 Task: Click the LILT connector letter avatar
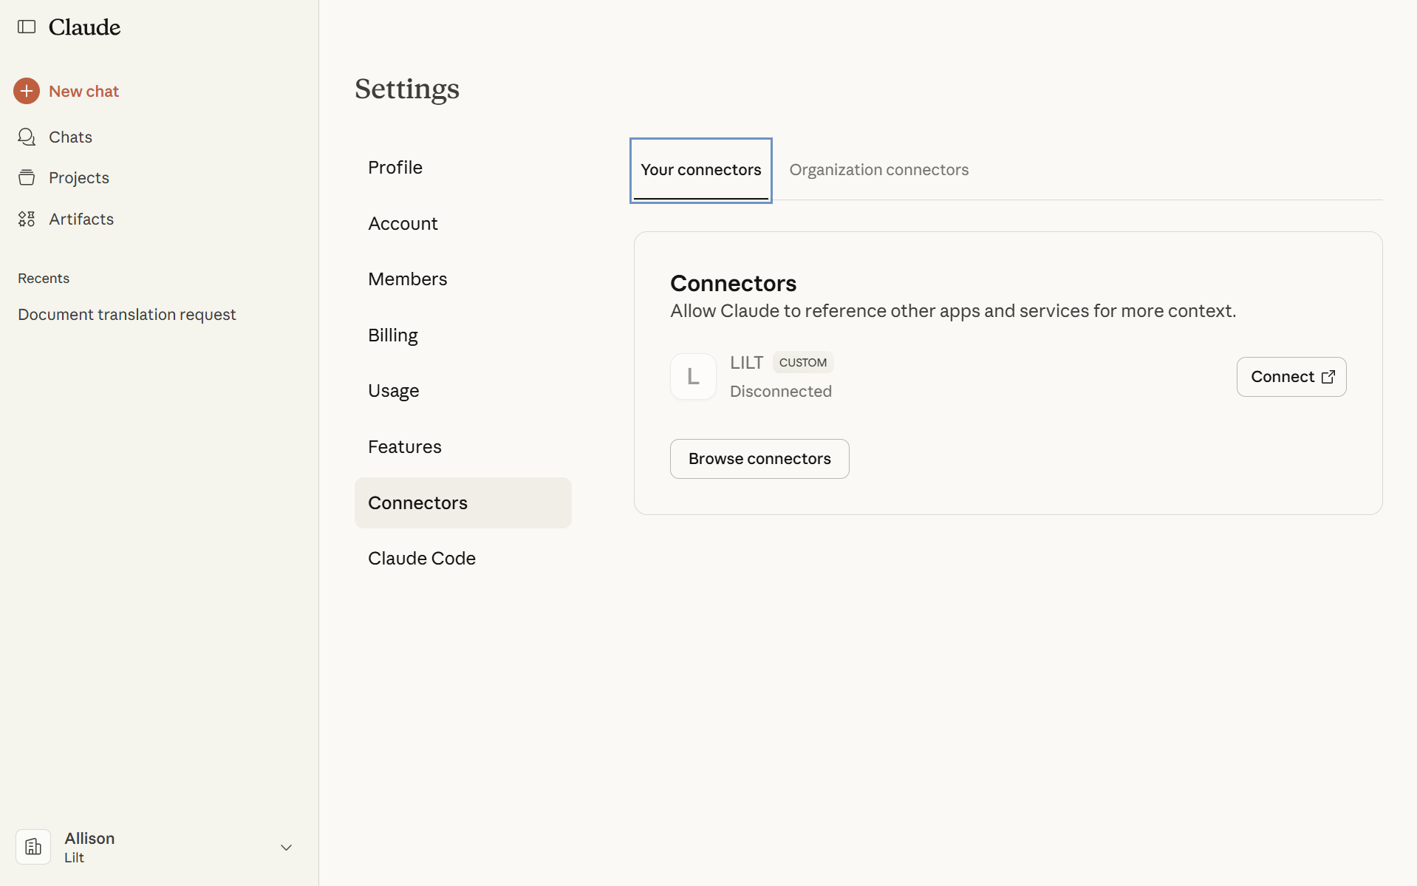tap(693, 377)
